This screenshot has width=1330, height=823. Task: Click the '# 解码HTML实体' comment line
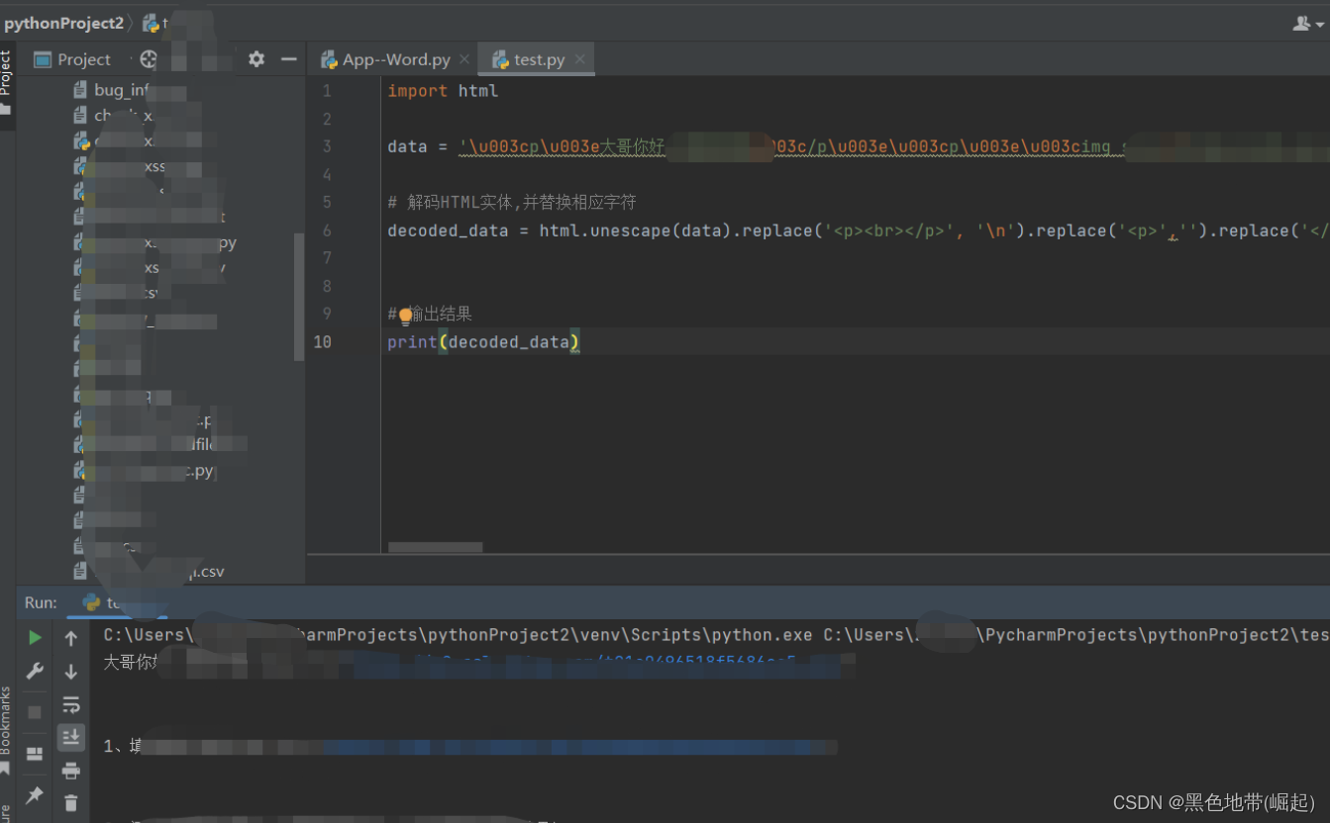[512, 203]
